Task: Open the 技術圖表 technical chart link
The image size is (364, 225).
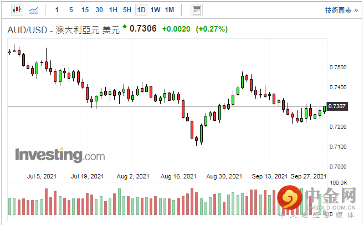Action: (342, 10)
